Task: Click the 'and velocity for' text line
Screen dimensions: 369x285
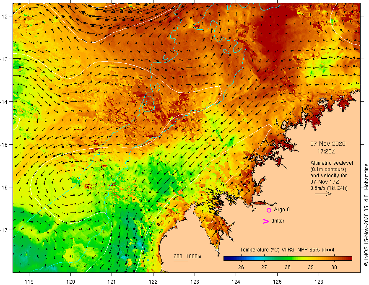Action: point(328,176)
